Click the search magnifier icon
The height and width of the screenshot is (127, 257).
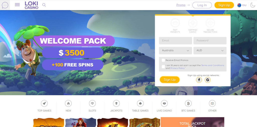click(44, 5)
